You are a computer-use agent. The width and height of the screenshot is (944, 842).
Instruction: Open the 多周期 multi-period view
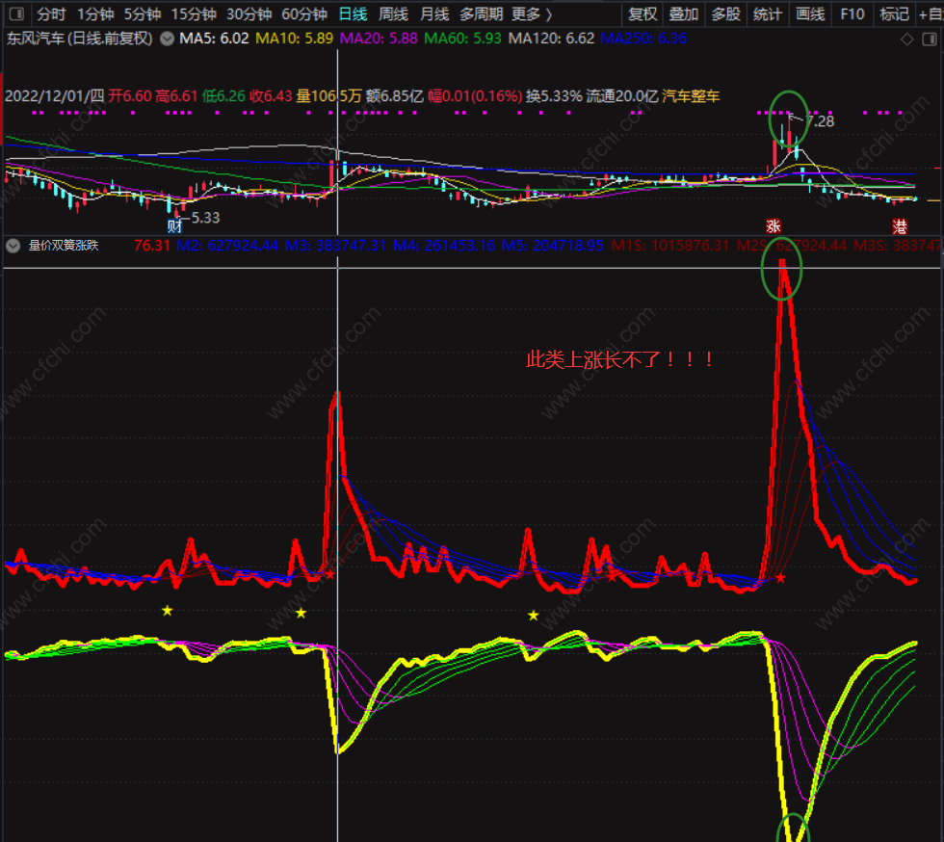pyautogui.click(x=481, y=13)
